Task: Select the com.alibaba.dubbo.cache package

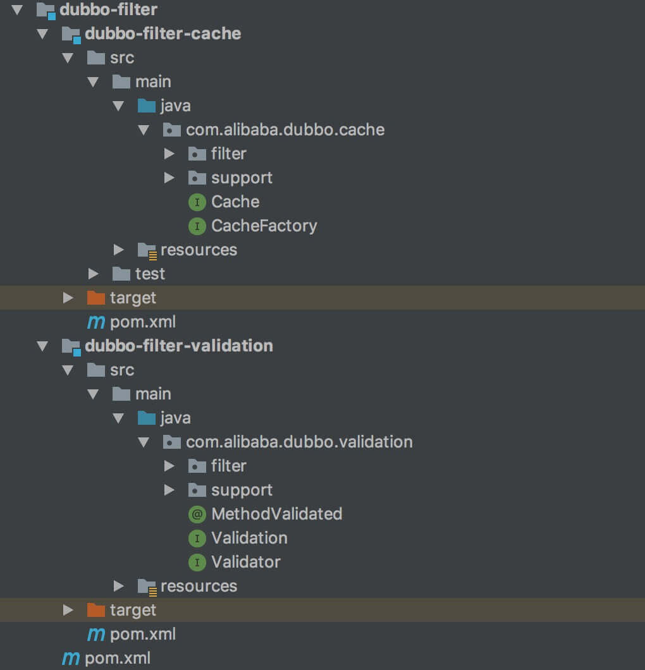Action: click(285, 130)
